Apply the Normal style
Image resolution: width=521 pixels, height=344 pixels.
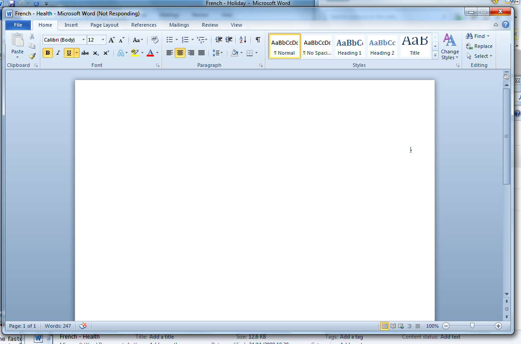click(x=284, y=46)
